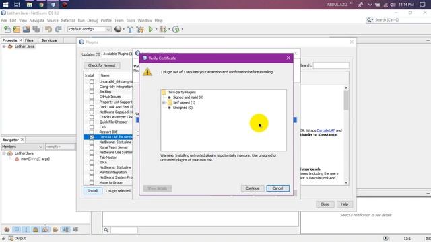Click the green Run Project icon
Screen dimensions: 431x242
pyautogui.click(x=150, y=29)
